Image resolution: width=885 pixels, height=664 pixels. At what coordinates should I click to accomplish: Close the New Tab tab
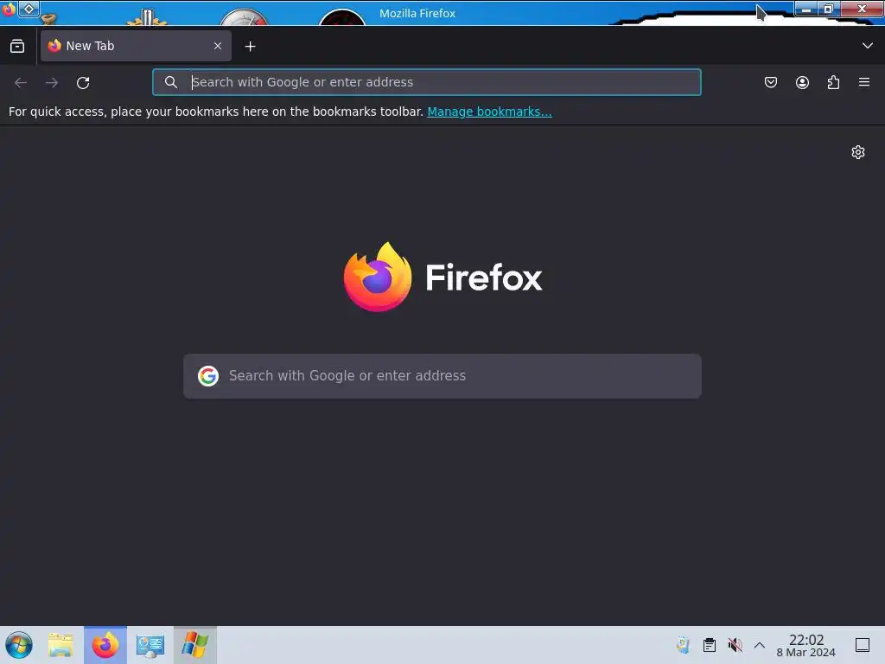click(218, 46)
